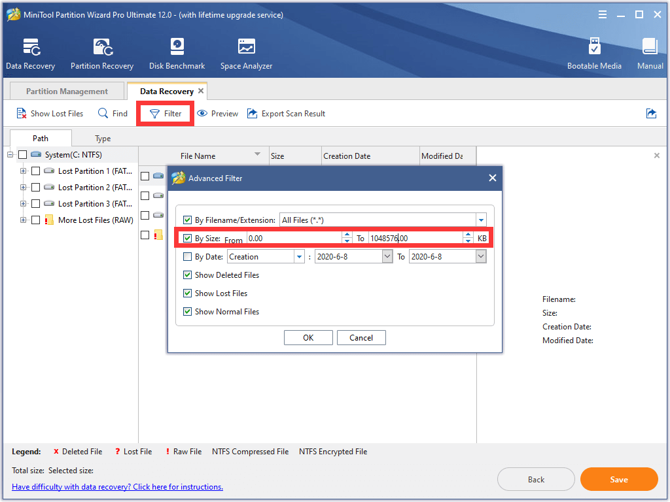
Task: Enable the By Date checkbox
Action: (187, 256)
